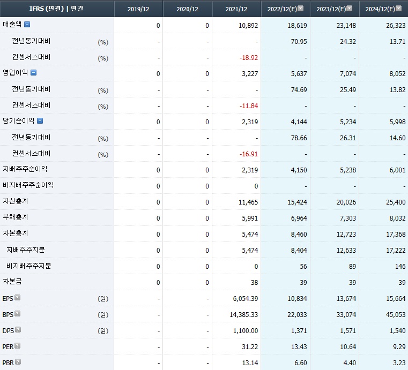Collapse the 영업이익 row group
This screenshot has height=370, width=408.
click(34, 72)
